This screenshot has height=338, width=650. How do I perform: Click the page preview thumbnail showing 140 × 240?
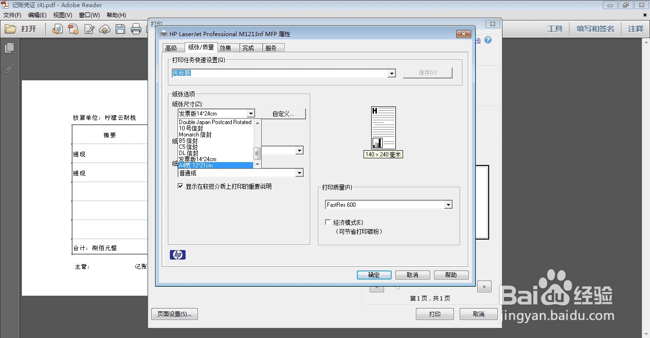click(x=383, y=128)
